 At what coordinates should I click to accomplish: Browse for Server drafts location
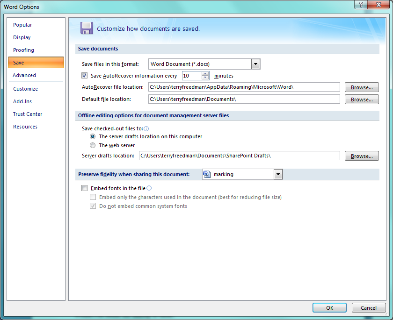tap(362, 156)
